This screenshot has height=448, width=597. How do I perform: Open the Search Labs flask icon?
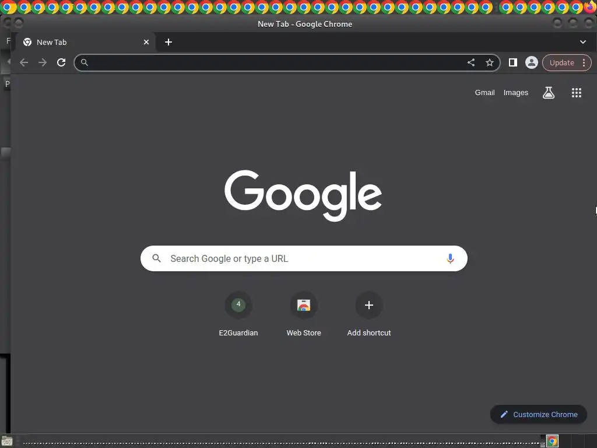click(548, 93)
